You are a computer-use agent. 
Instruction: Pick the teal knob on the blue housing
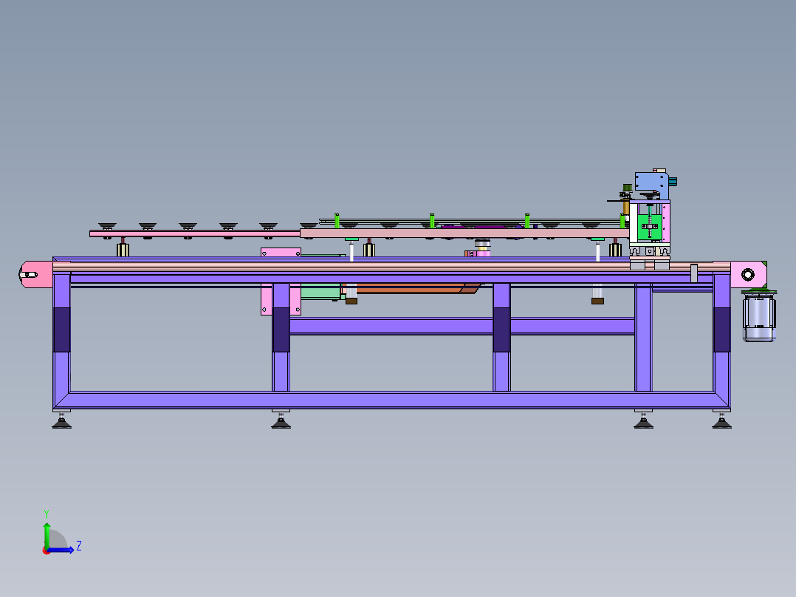tap(673, 181)
